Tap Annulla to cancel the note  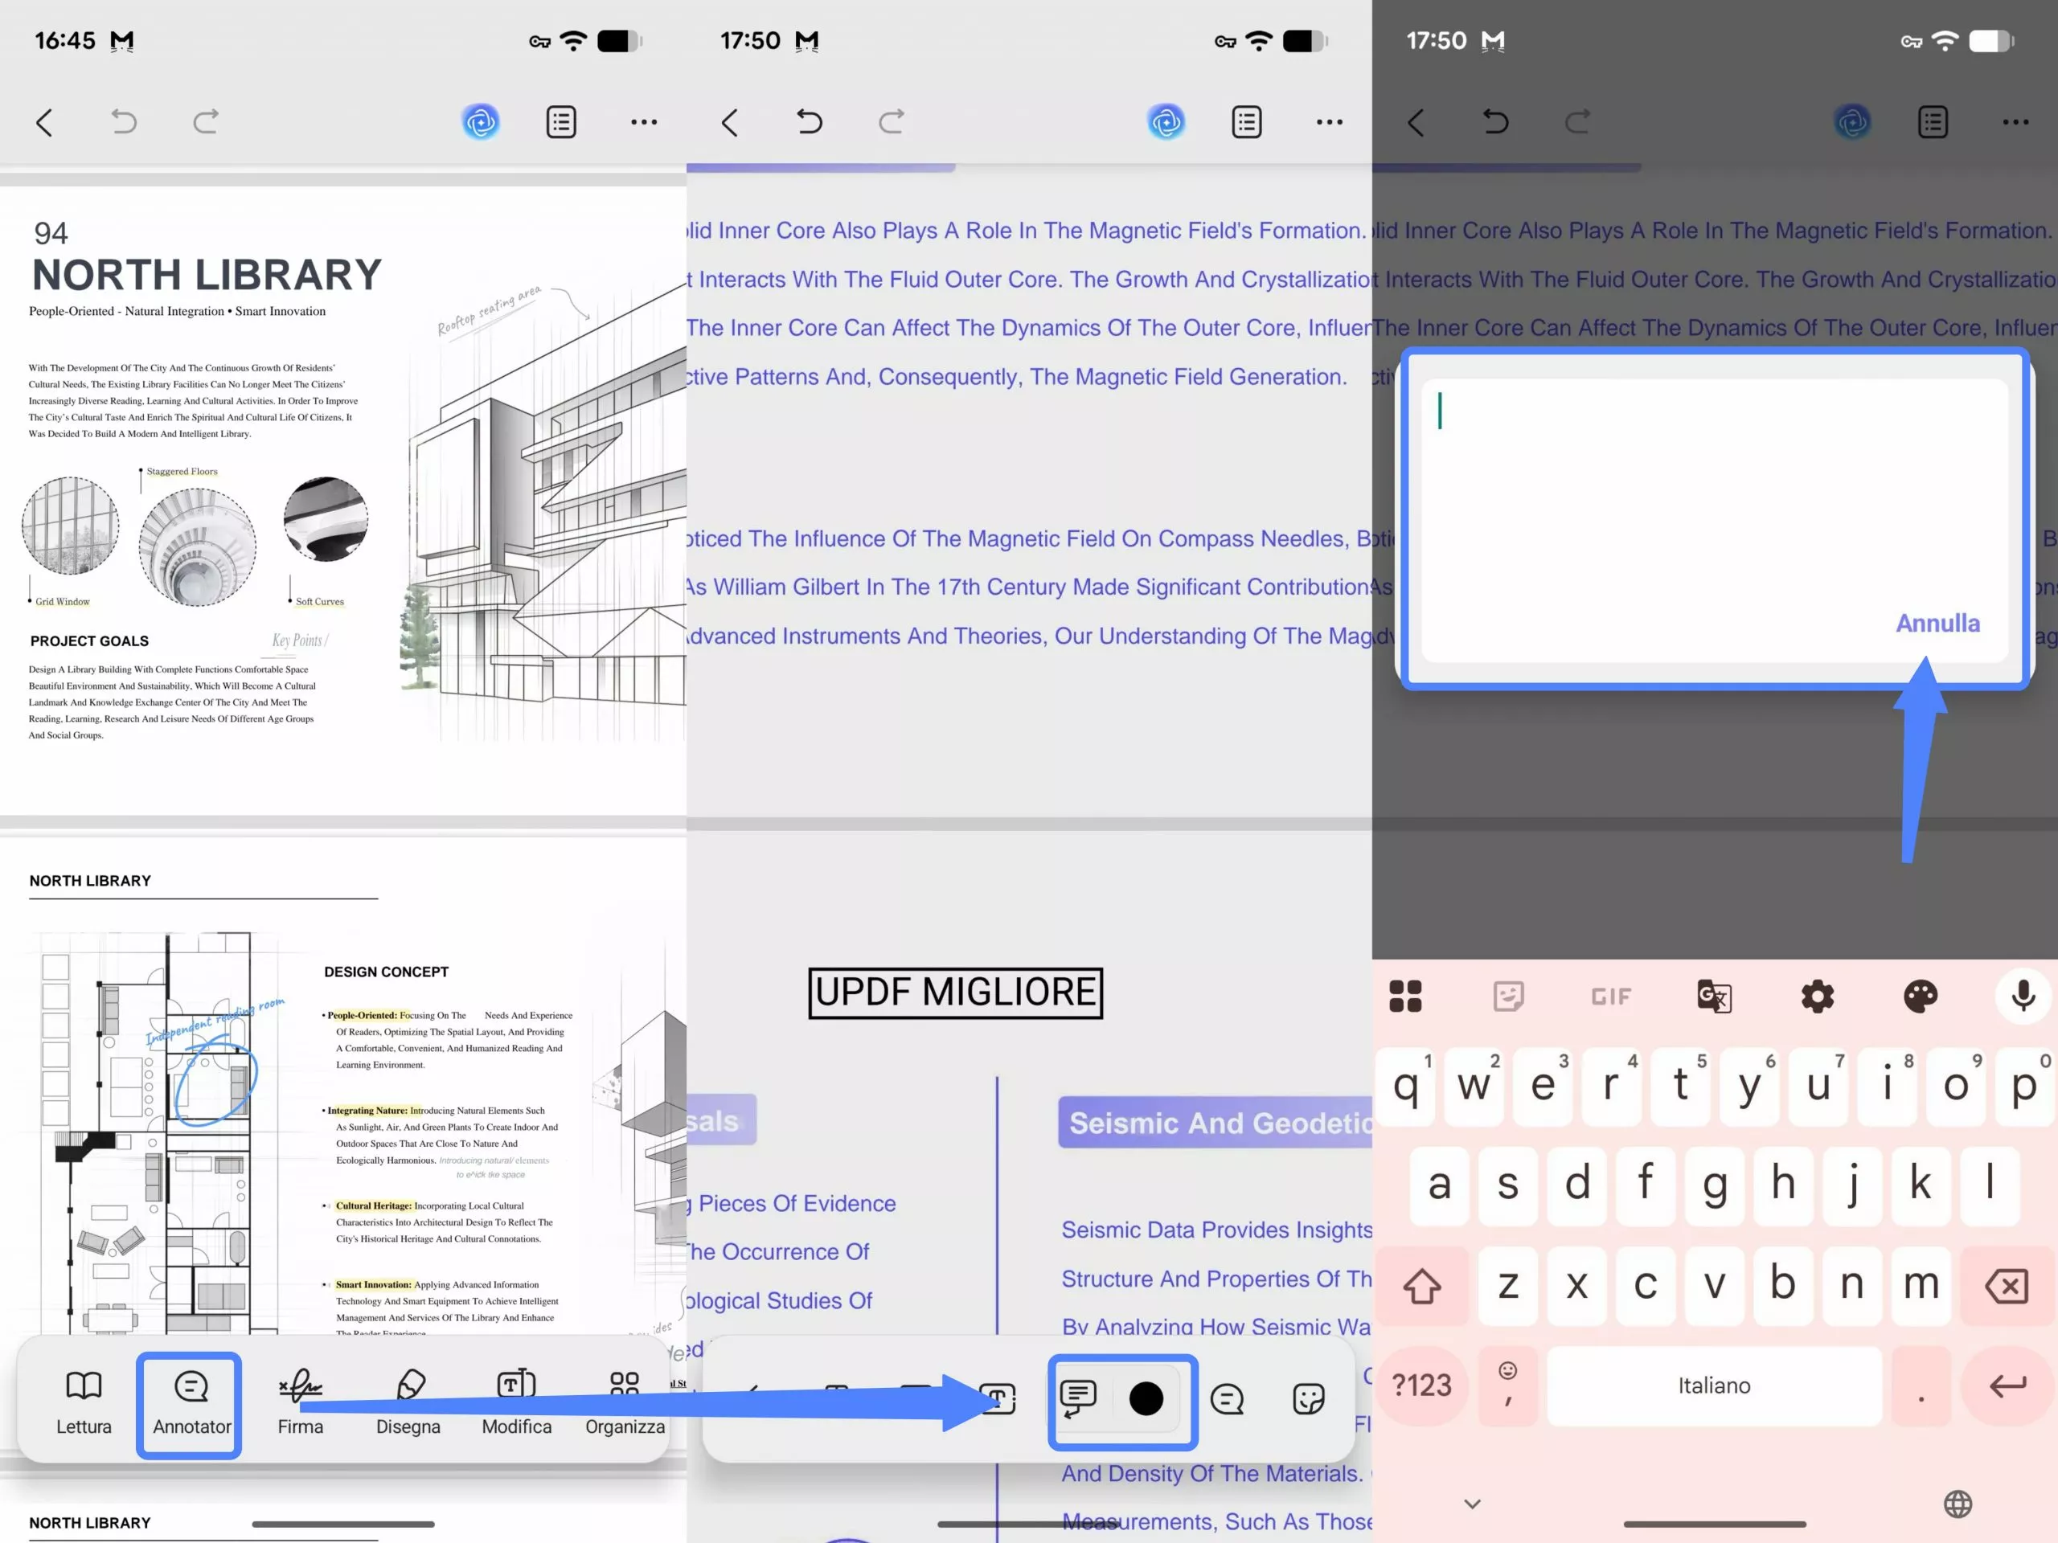pyautogui.click(x=1937, y=623)
